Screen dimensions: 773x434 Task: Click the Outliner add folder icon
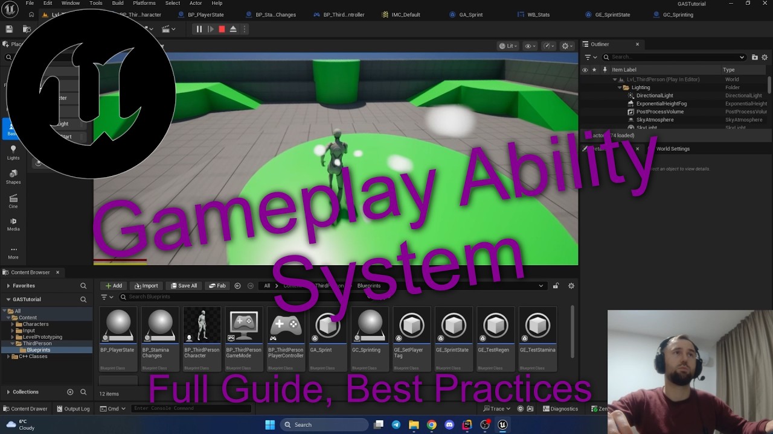pos(755,57)
